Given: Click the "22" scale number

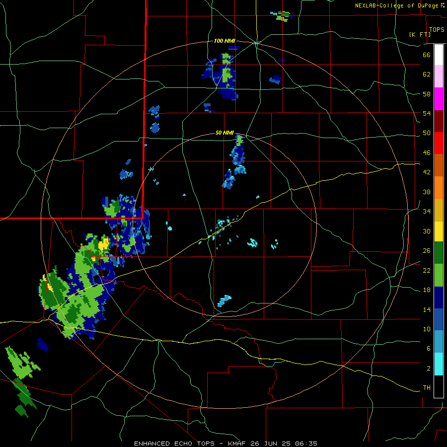Looking at the screenshot, I should pyautogui.click(x=427, y=270).
